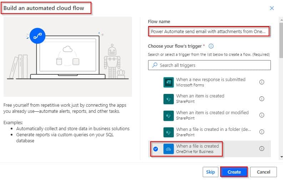Image resolution: width=283 pixels, height=180 pixels.
Task: Click the trigger list scrollbar thumb
Action: click(x=281, y=40)
